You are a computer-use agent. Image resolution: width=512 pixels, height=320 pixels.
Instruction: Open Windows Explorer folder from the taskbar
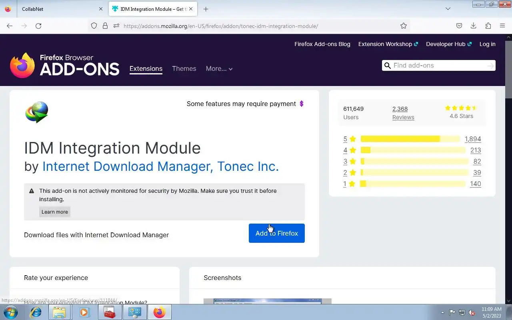tap(59, 312)
